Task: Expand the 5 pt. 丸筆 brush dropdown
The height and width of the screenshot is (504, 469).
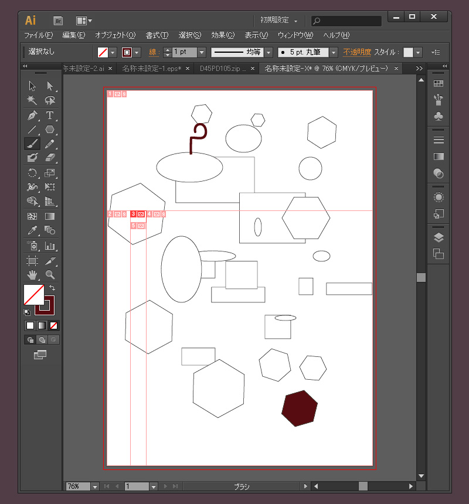Action: 334,52
